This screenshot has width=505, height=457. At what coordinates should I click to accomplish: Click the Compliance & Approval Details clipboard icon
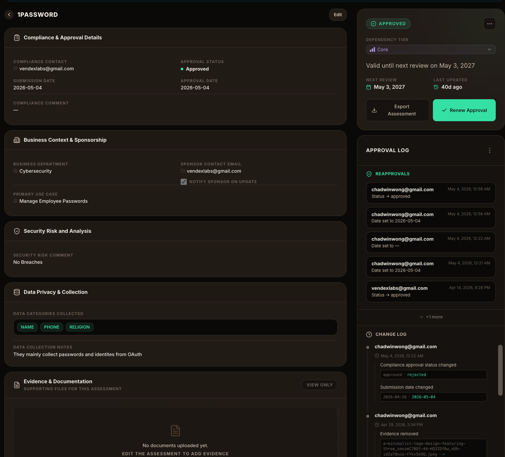(17, 38)
